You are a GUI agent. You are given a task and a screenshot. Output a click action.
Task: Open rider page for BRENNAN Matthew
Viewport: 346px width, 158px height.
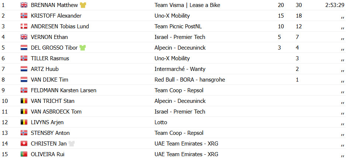[x=54, y=5]
